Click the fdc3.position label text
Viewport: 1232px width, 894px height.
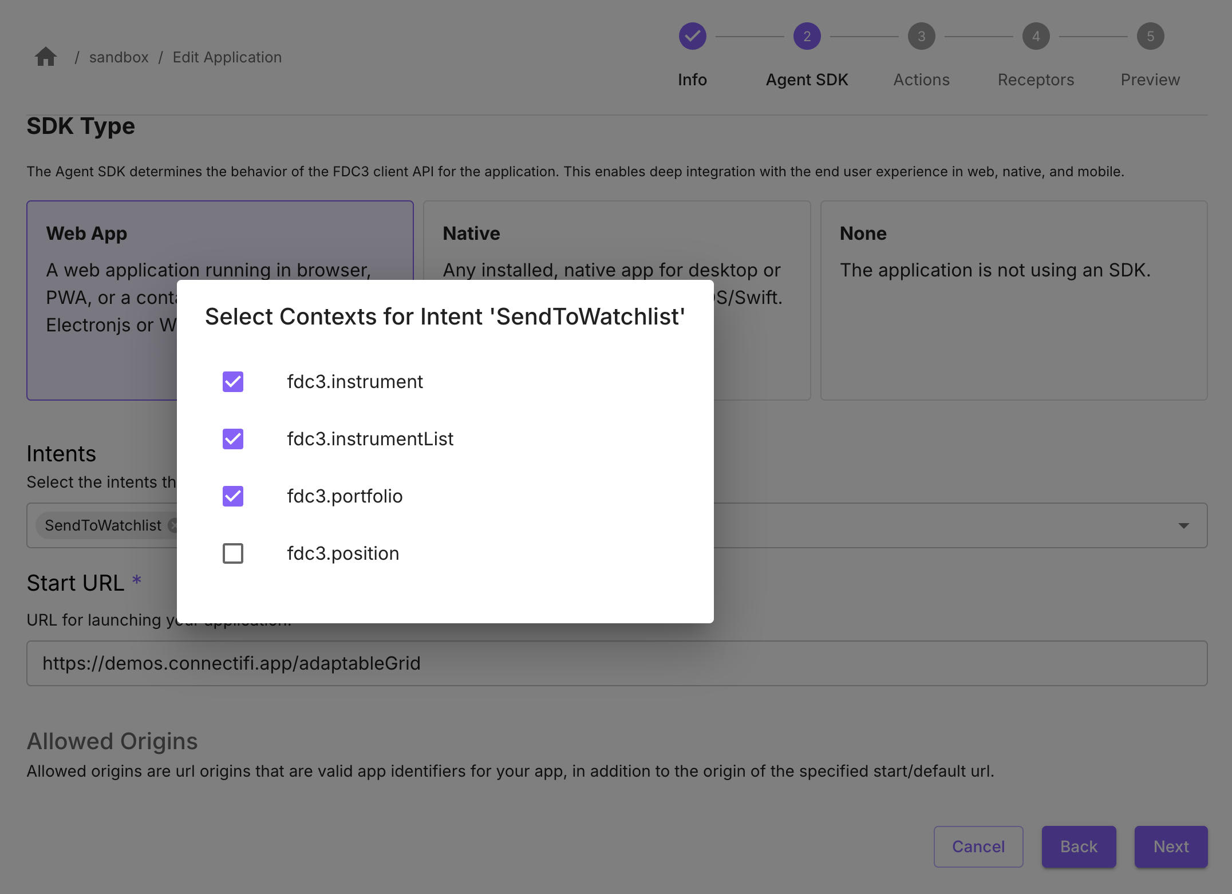tap(343, 553)
